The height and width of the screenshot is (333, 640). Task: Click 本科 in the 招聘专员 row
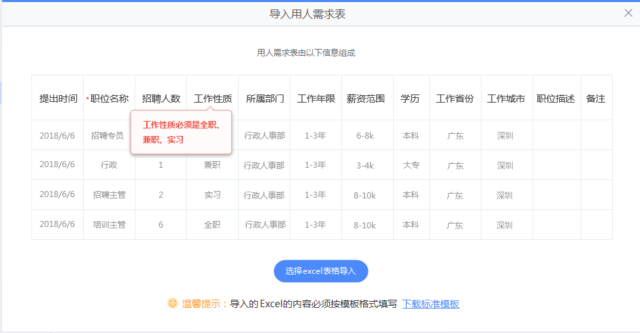[411, 135]
